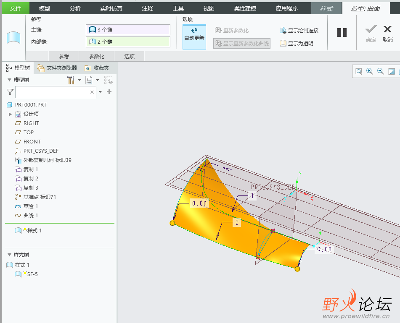The width and height of the screenshot is (400, 323).
Task: Click the funnel filter icon
Action: (10, 92)
